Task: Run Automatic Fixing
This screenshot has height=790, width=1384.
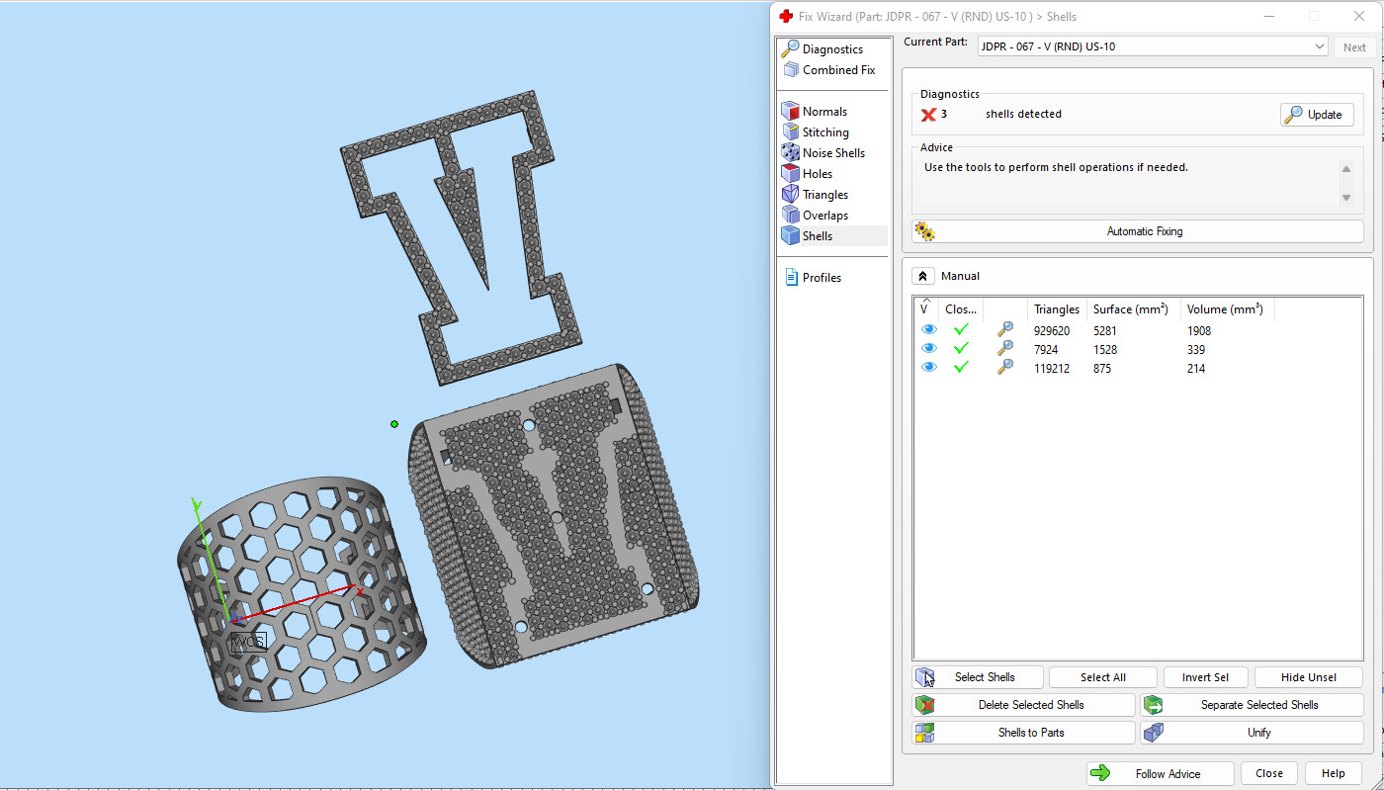Action: tap(1138, 231)
